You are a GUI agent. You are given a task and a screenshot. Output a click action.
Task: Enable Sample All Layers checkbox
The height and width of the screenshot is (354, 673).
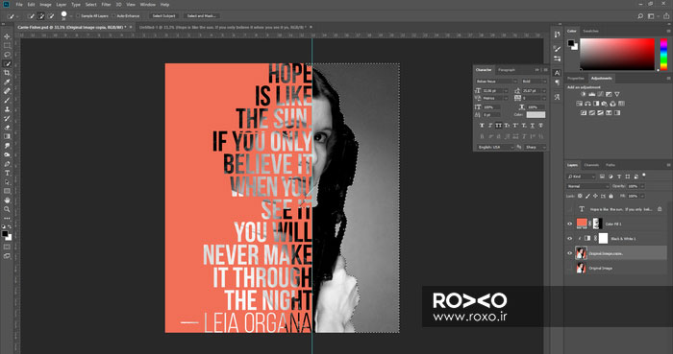(x=78, y=16)
